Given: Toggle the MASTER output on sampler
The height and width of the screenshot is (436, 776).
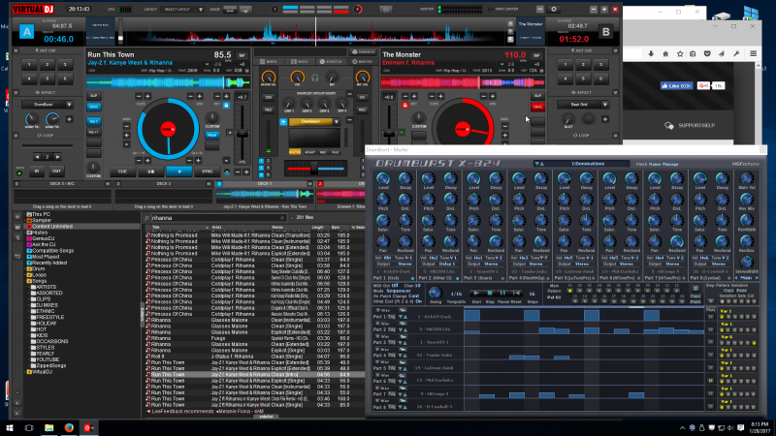Looking at the screenshot, I should pos(295,152).
